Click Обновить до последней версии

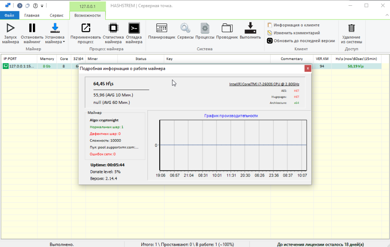[x=301, y=41]
